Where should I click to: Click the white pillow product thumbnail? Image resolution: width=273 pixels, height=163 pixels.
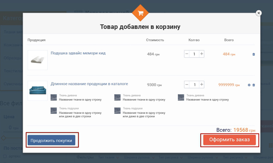pyautogui.click(x=38, y=58)
